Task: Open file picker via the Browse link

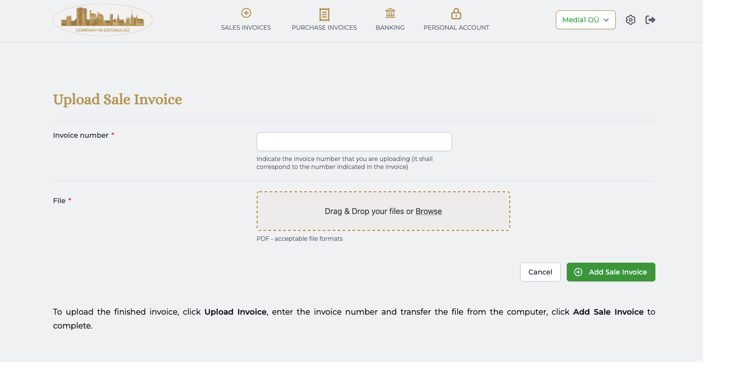Action: point(429,211)
